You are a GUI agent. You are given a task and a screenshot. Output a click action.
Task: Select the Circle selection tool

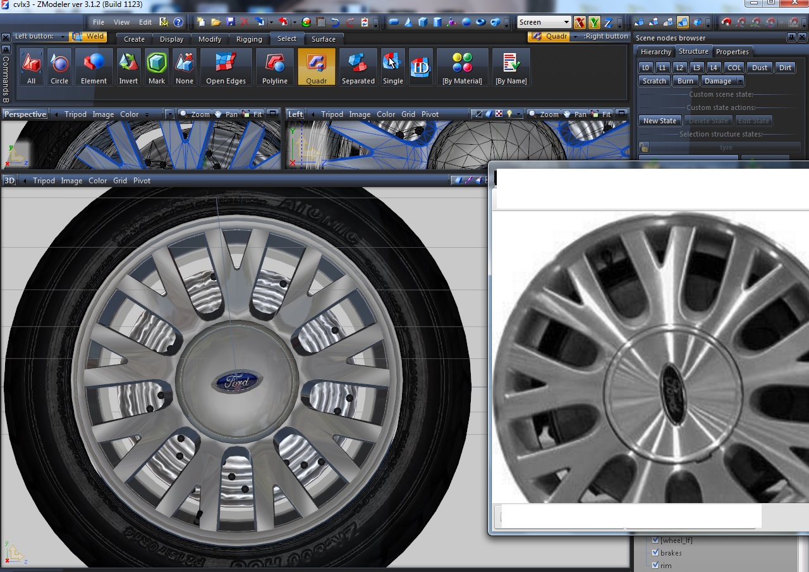click(x=59, y=68)
